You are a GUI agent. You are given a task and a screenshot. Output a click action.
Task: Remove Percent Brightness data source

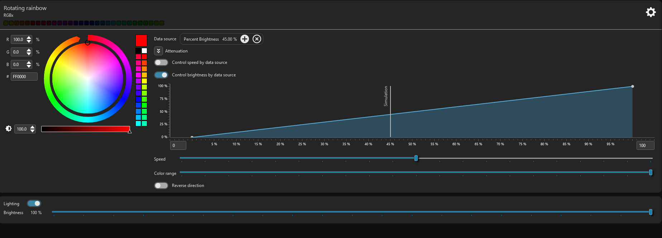257,39
